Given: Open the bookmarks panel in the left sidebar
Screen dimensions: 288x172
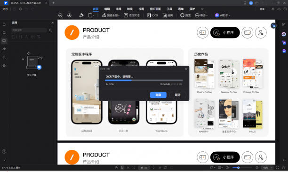Looking at the screenshot, I should (4, 32).
